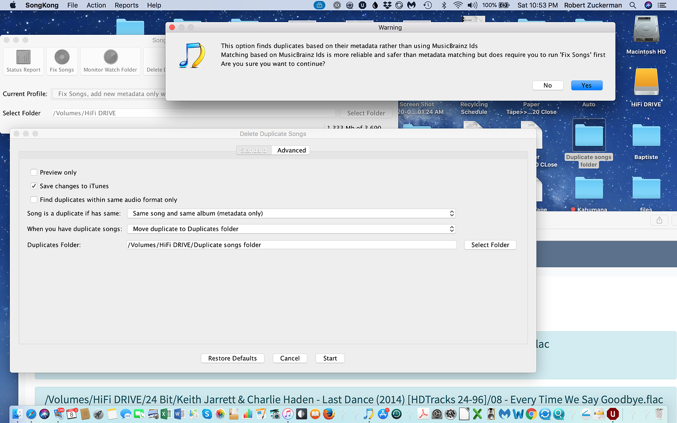677x423 pixels.
Task: Click Yes in the Warning dialog
Action: 587,85
